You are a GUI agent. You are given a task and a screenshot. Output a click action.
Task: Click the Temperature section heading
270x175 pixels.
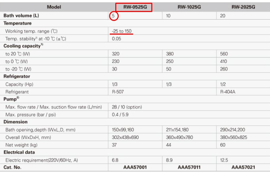17,24
